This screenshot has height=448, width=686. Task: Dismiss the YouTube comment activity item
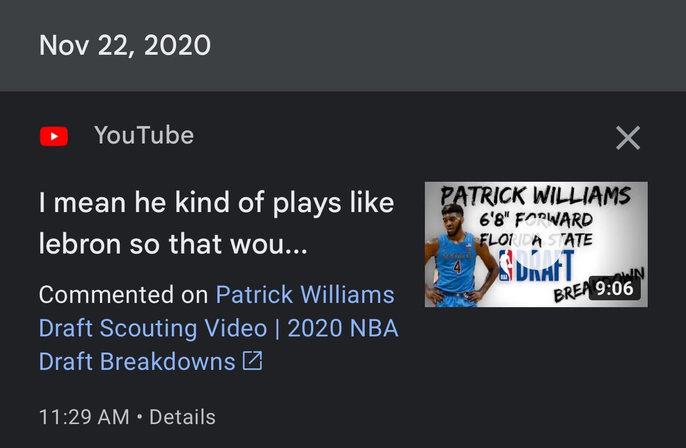pos(628,138)
